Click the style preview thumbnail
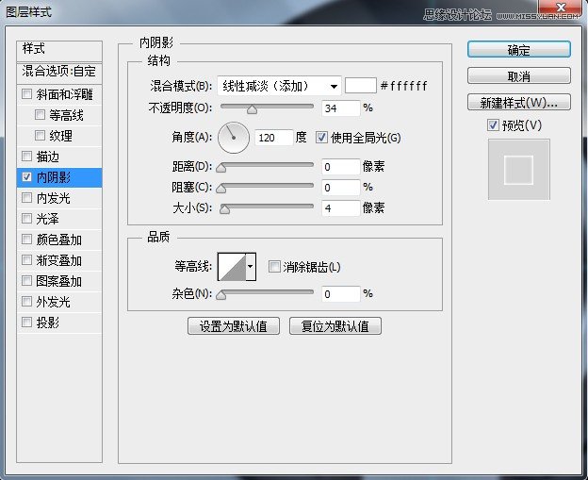588x480 pixels. click(518, 169)
